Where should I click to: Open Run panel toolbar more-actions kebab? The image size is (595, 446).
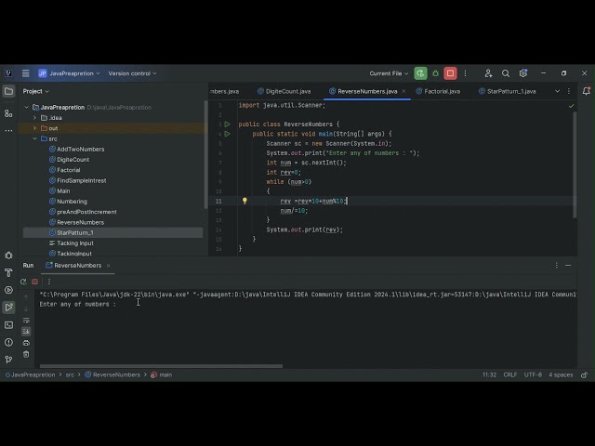point(49,282)
